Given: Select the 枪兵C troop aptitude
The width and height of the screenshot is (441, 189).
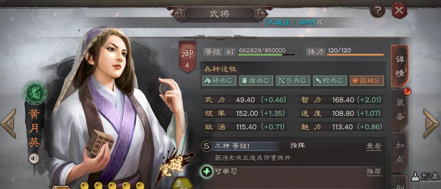Looking at the screenshot, I should coord(330,81).
